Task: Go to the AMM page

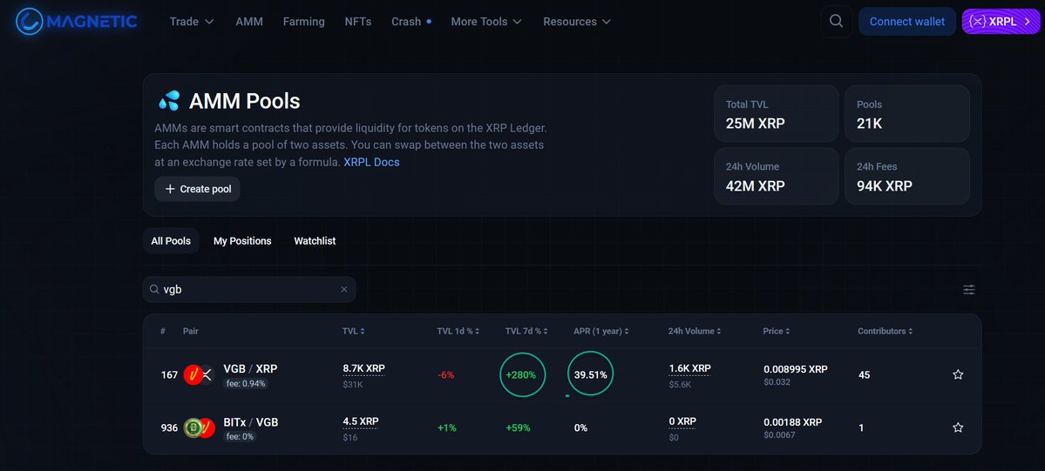Action: pyautogui.click(x=249, y=21)
